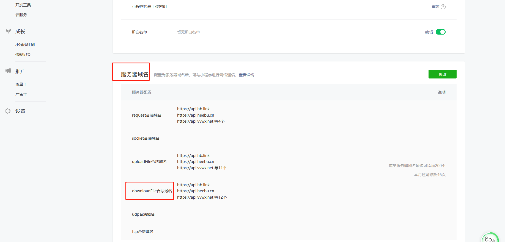The width and height of the screenshot is (505, 242).
Task: Click the green 修改 button
Action: coord(443,74)
